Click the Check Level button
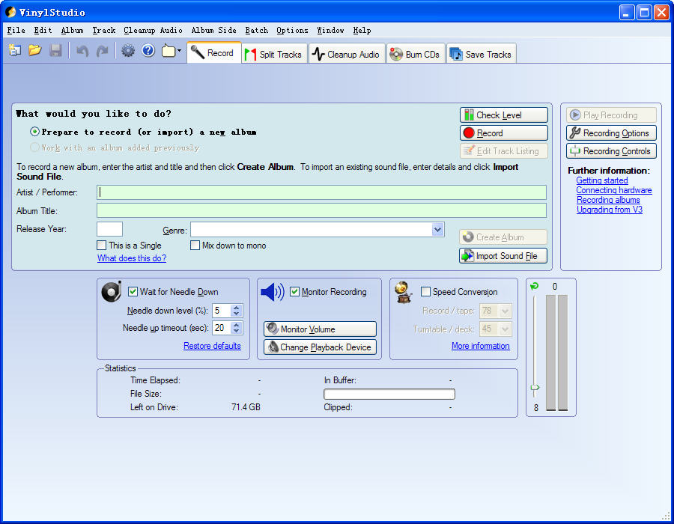 (x=504, y=115)
